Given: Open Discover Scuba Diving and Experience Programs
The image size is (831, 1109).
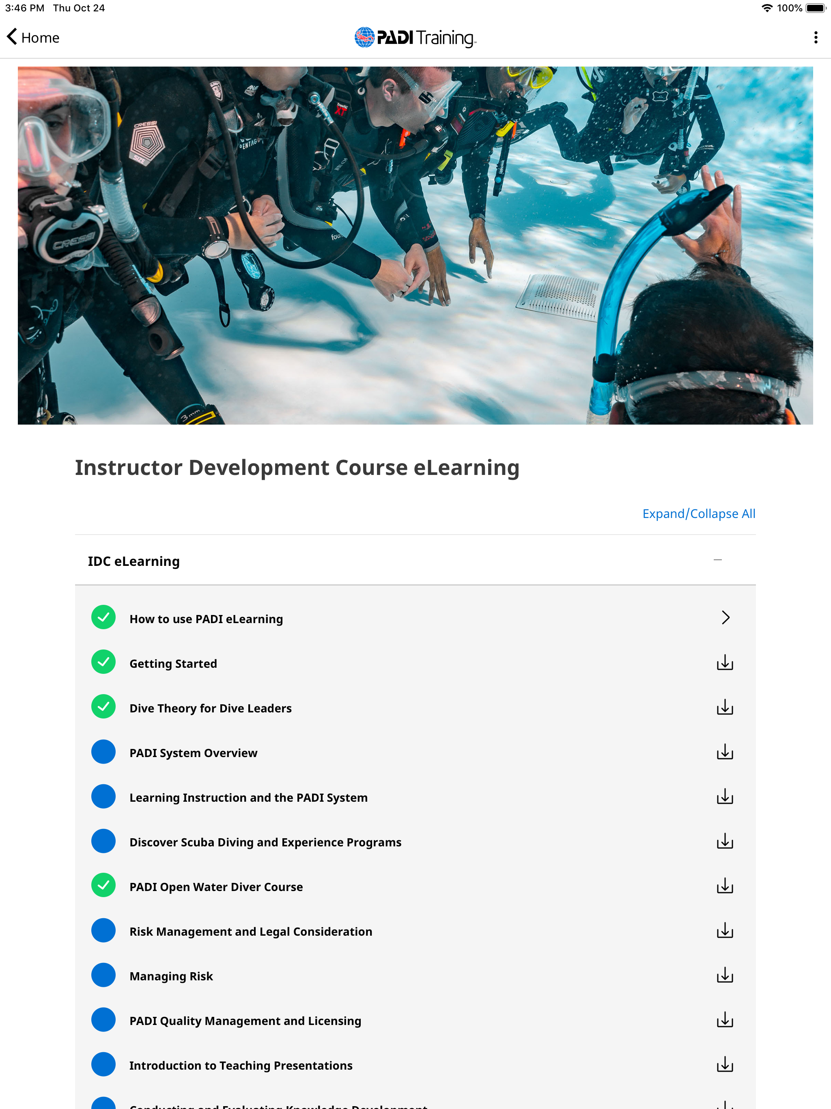Looking at the screenshot, I should click(x=266, y=842).
